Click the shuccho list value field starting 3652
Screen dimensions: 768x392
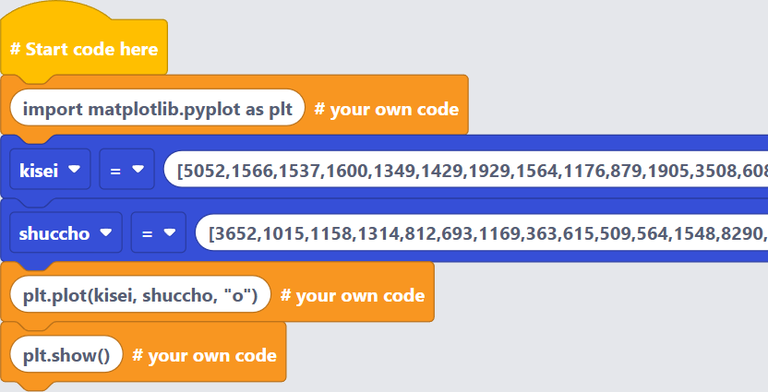point(482,232)
